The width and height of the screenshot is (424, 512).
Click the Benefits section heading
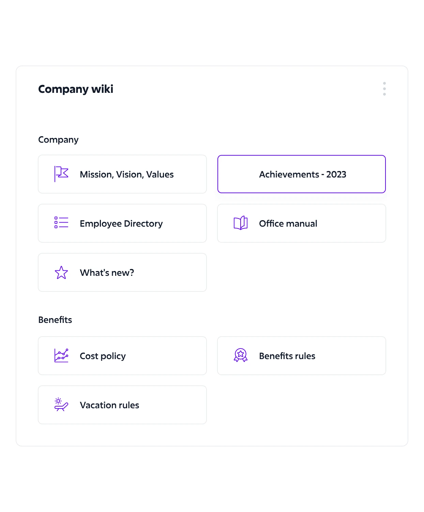[55, 320]
